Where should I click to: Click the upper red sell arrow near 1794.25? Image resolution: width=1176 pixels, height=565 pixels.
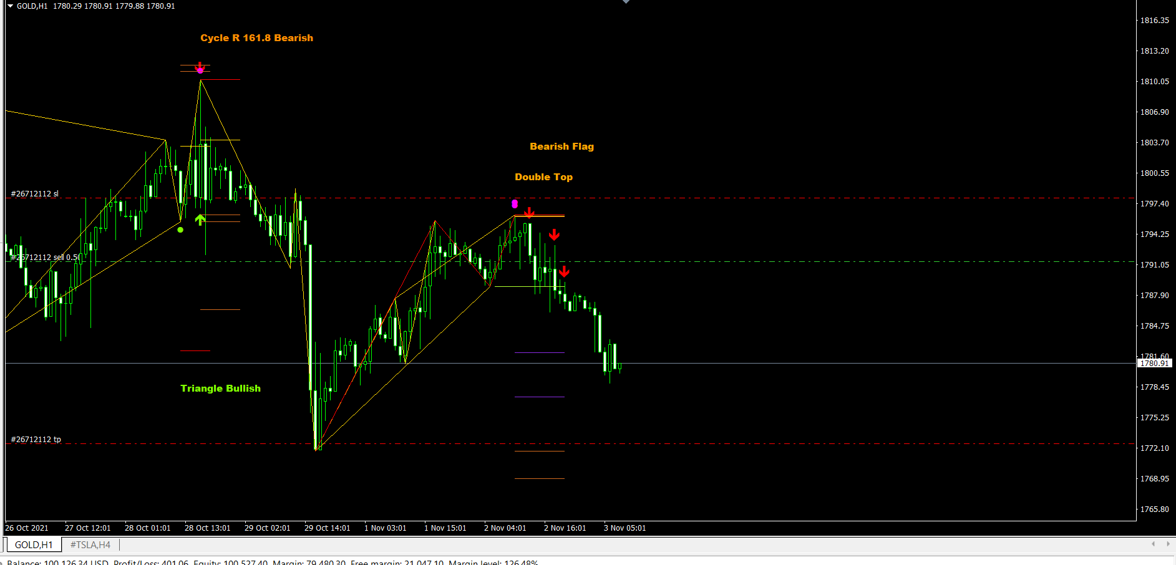point(554,235)
